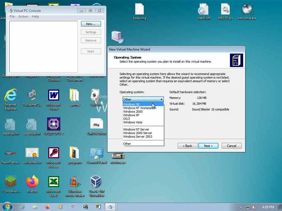Viewport: 282px width, 211px height.
Task: Show hidden tray icons arrow
Action: 241,207
